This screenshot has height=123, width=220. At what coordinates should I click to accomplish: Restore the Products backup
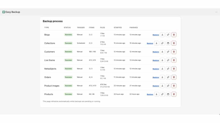pos(150,94)
